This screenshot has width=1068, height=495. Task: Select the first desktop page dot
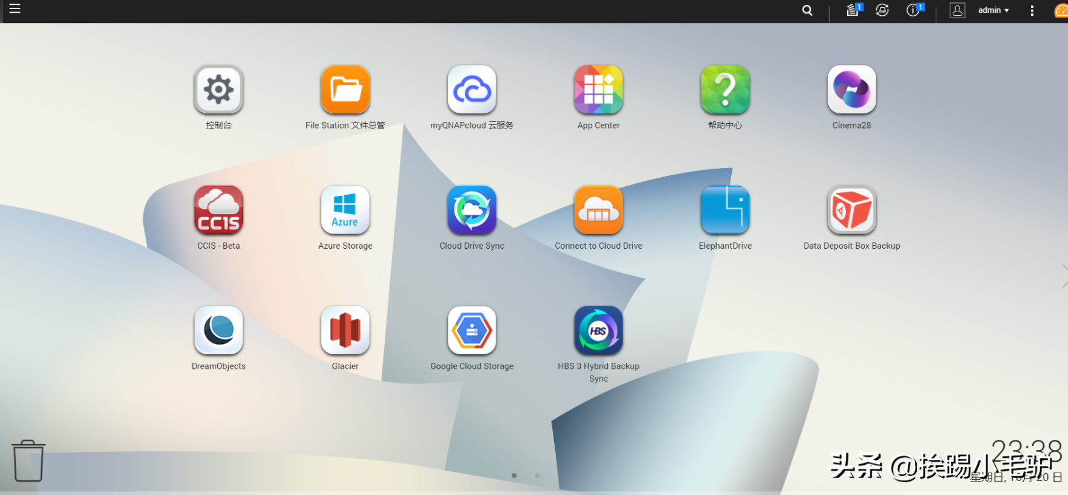514,476
